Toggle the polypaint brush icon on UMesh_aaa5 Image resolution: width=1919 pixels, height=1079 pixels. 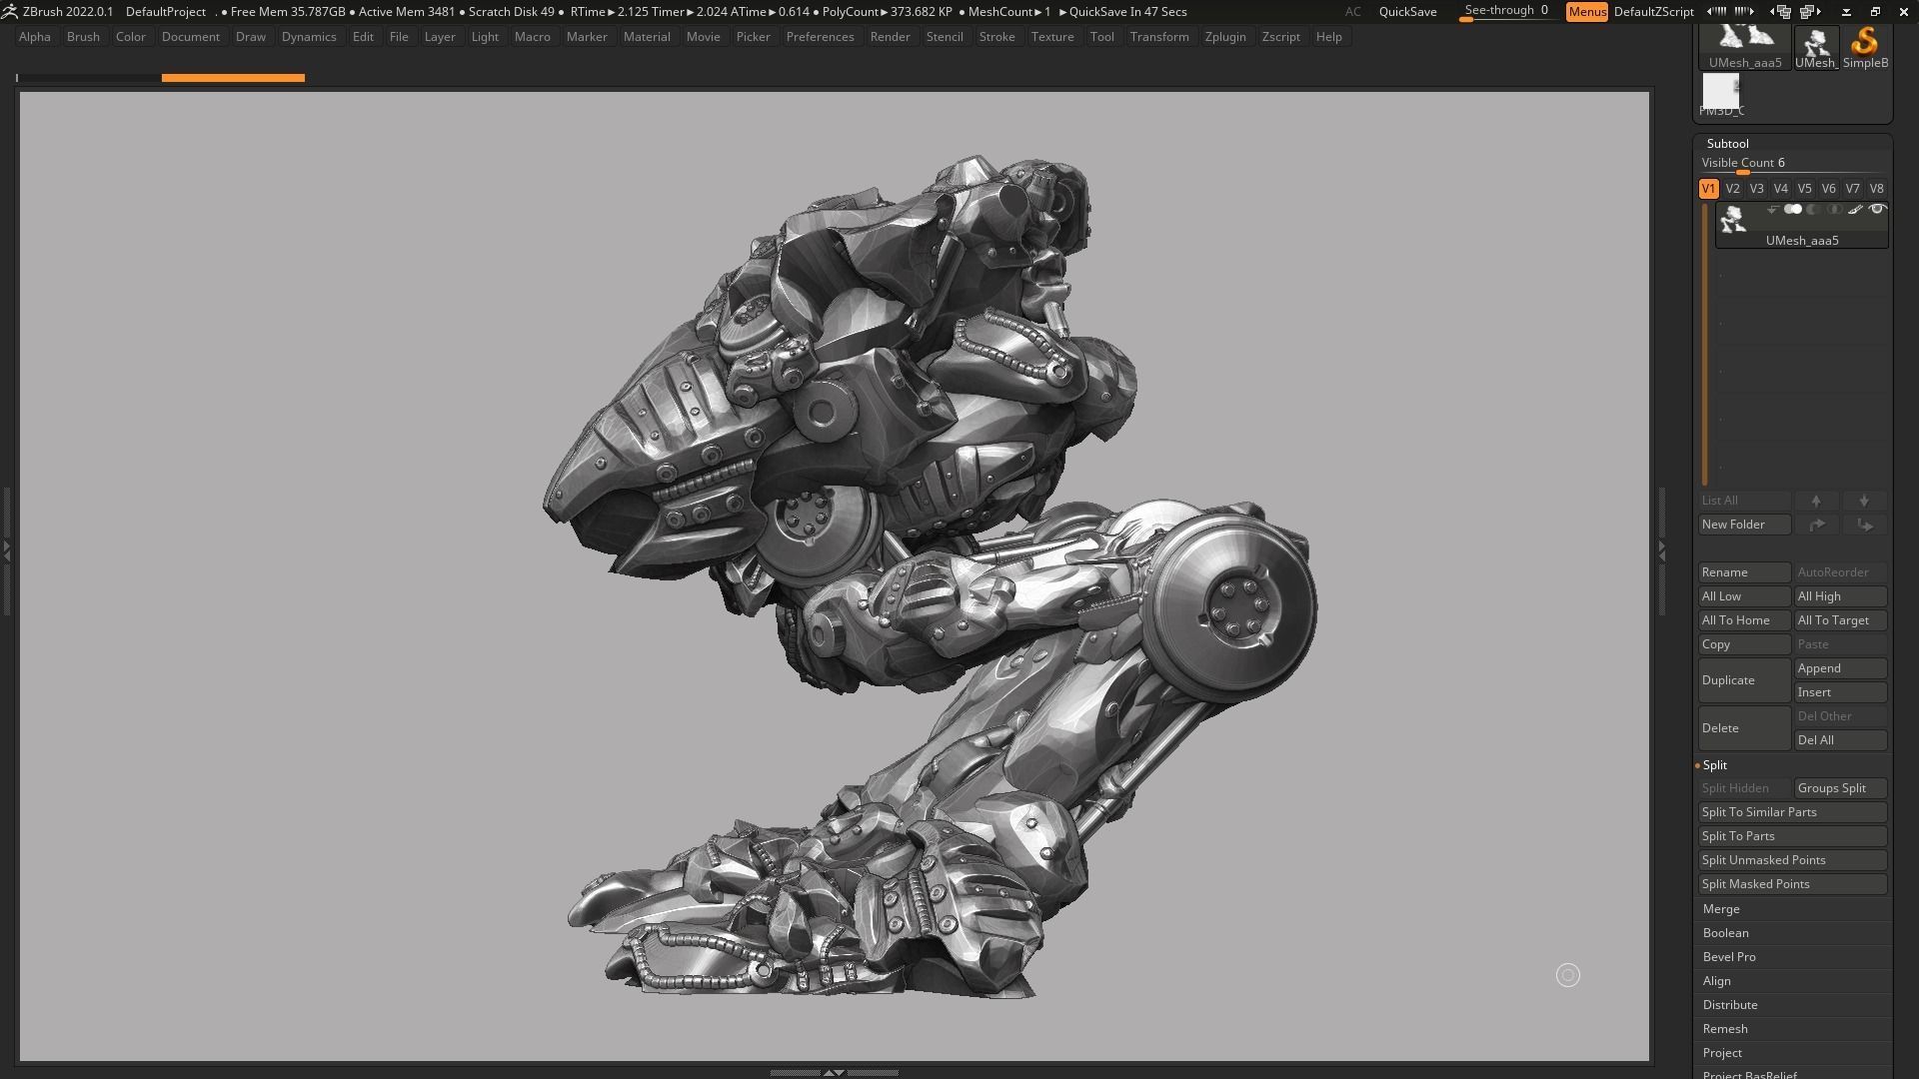1855,210
